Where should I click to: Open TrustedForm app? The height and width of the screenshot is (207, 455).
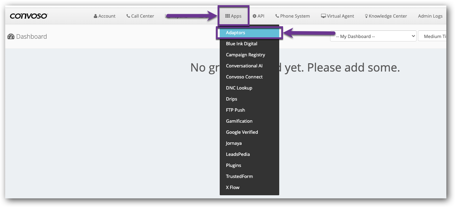click(x=239, y=177)
